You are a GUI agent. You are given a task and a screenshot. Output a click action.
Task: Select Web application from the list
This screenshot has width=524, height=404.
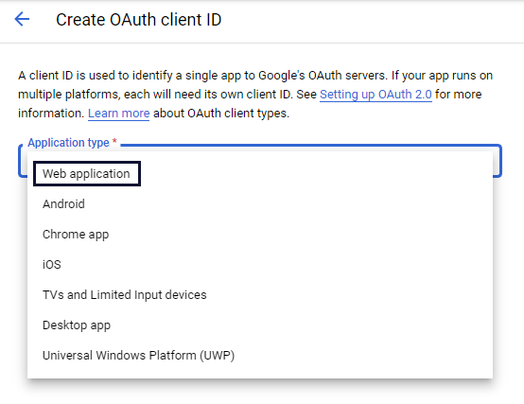pos(260,174)
